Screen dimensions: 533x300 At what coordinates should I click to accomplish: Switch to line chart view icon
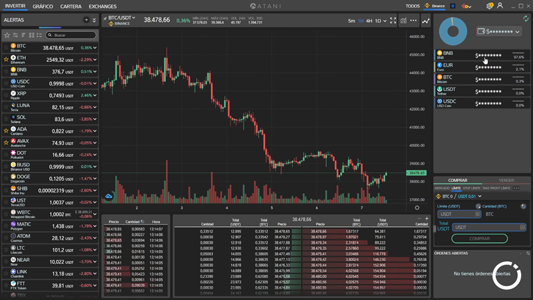(426, 21)
